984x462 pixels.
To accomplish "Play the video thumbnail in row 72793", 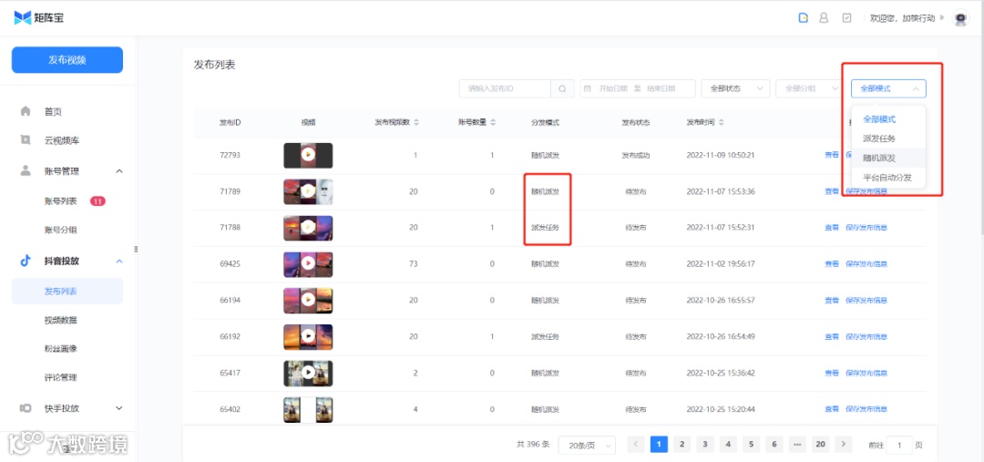I will pyautogui.click(x=308, y=155).
